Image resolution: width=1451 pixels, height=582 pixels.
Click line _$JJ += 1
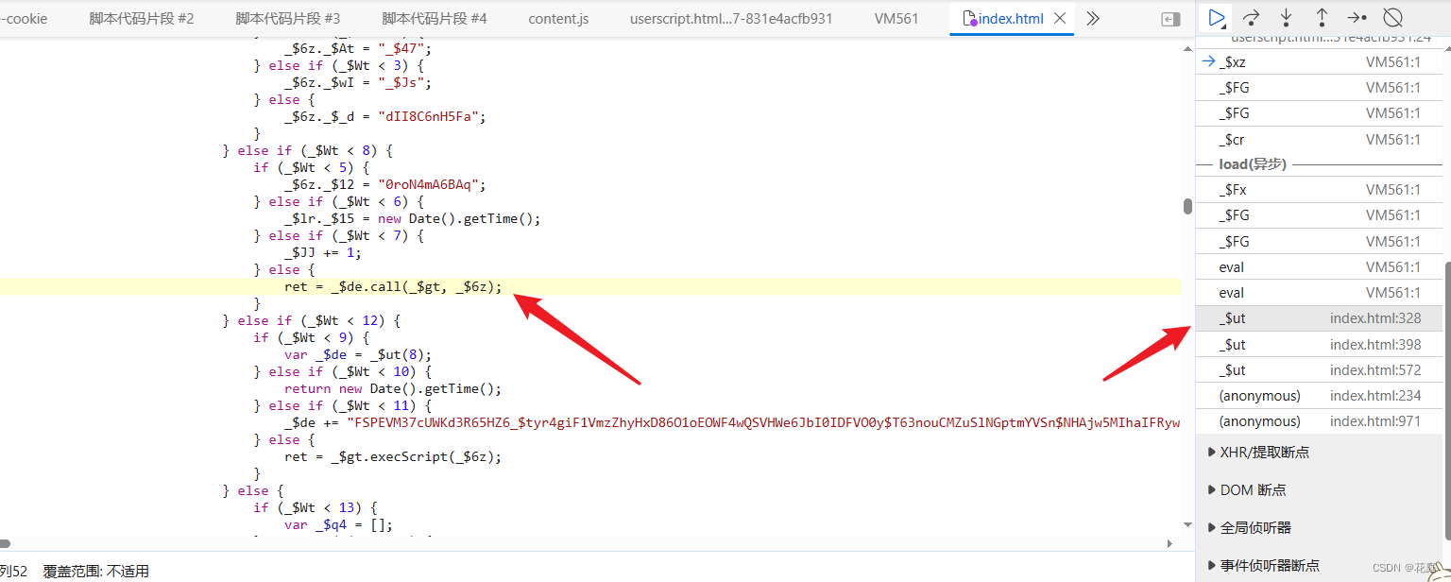click(x=322, y=252)
